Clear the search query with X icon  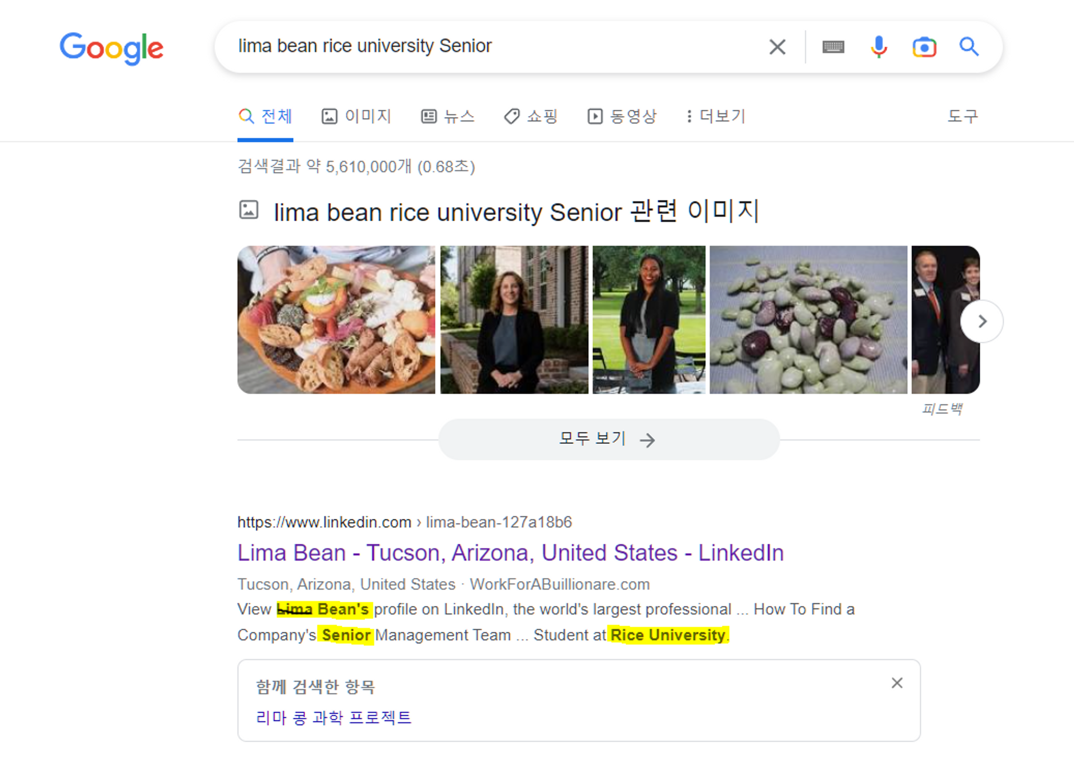tap(777, 47)
